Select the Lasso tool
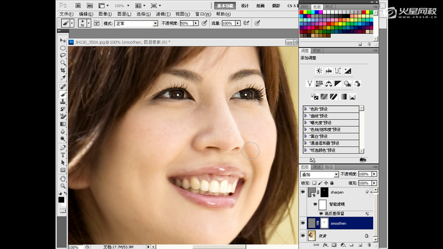This screenshot has height=249, width=443. click(x=63, y=55)
